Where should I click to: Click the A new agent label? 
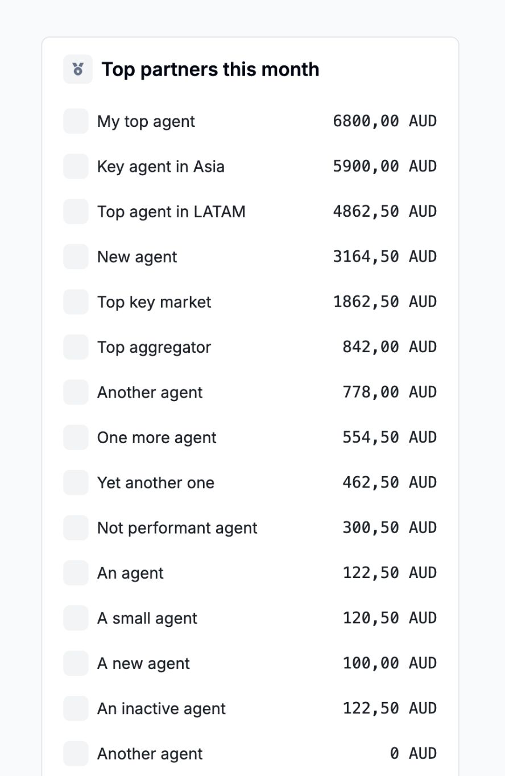click(x=143, y=663)
